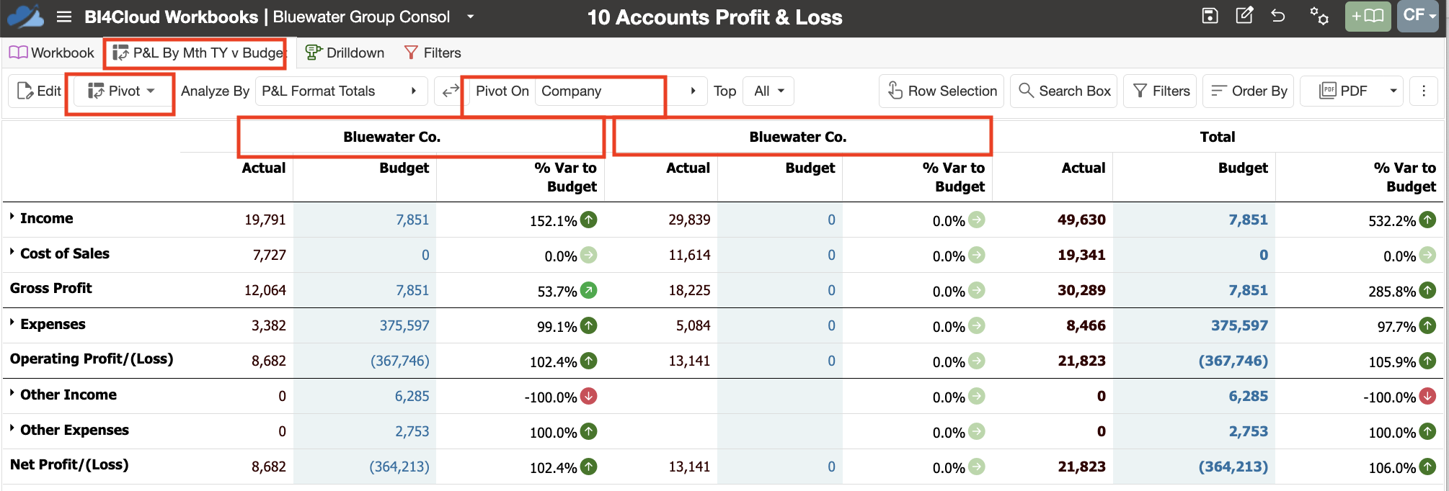1449x491 pixels.
Task: Expand the Cost of Sales row
Action: coord(12,252)
